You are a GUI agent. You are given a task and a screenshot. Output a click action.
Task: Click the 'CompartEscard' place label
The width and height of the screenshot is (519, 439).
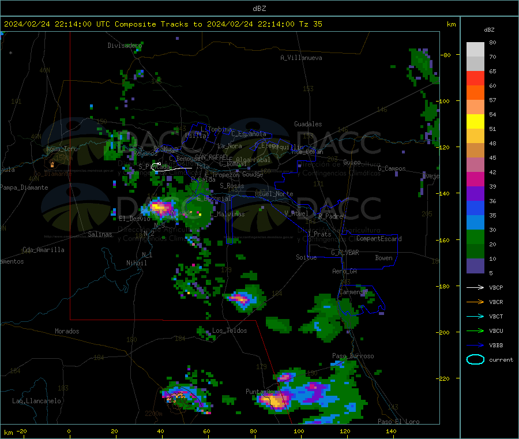[x=379, y=239]
